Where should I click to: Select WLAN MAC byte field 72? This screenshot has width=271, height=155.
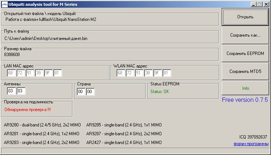tap(130, 73)
